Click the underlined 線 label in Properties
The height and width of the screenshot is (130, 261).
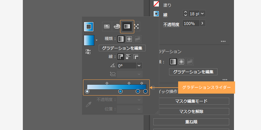(x=165, y=15)
